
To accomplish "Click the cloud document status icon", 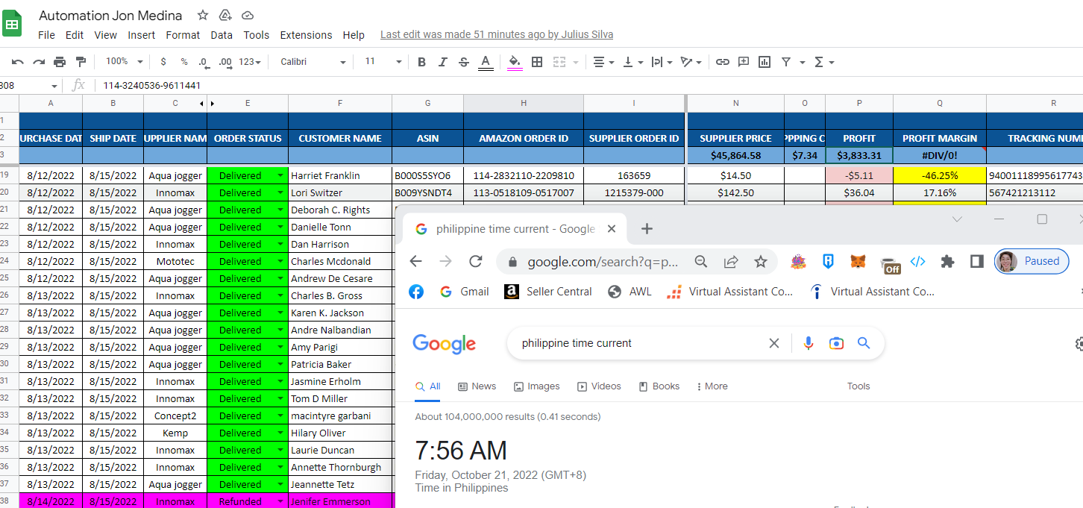I will pos(248,15).
